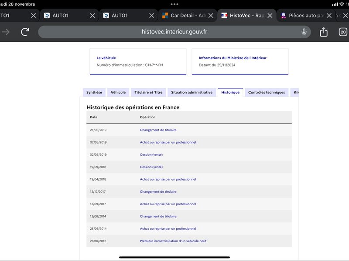Close the Pièces auto tab
349x261 pixels.
click(x=329, y=16)
